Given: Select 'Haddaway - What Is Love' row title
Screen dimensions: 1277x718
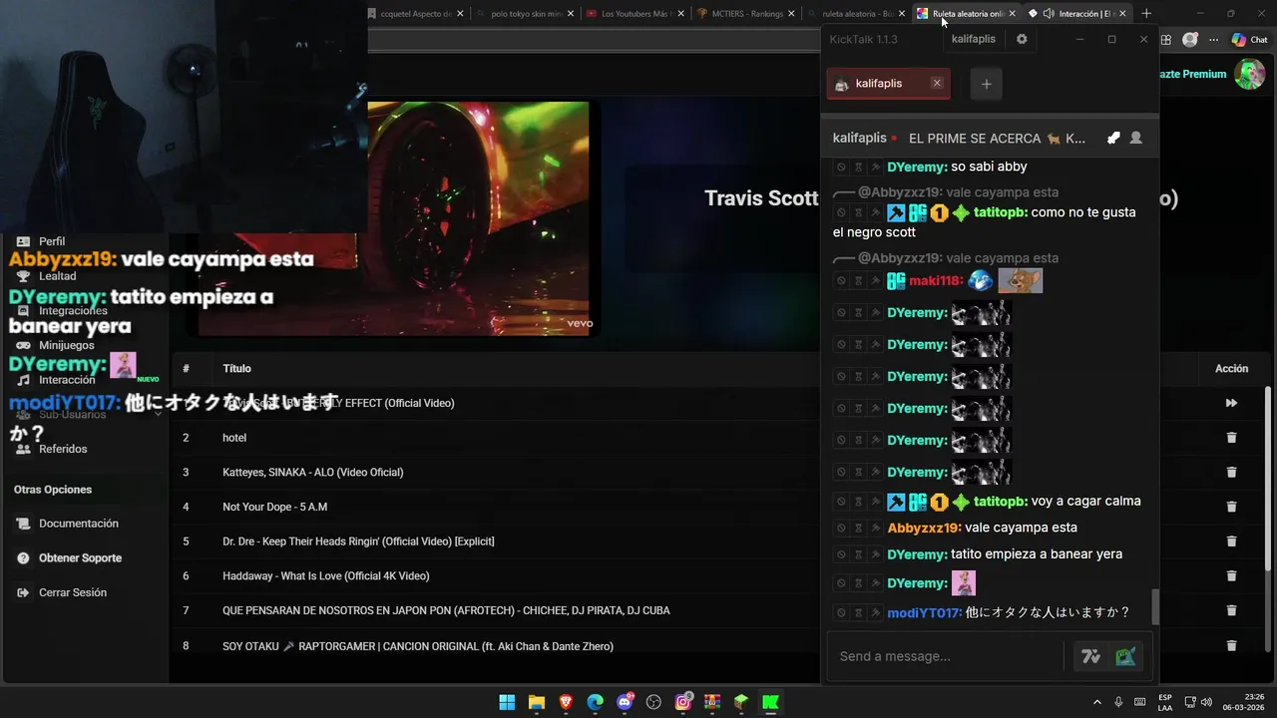Looking at the screenshot, I should [x=325, y=575].
